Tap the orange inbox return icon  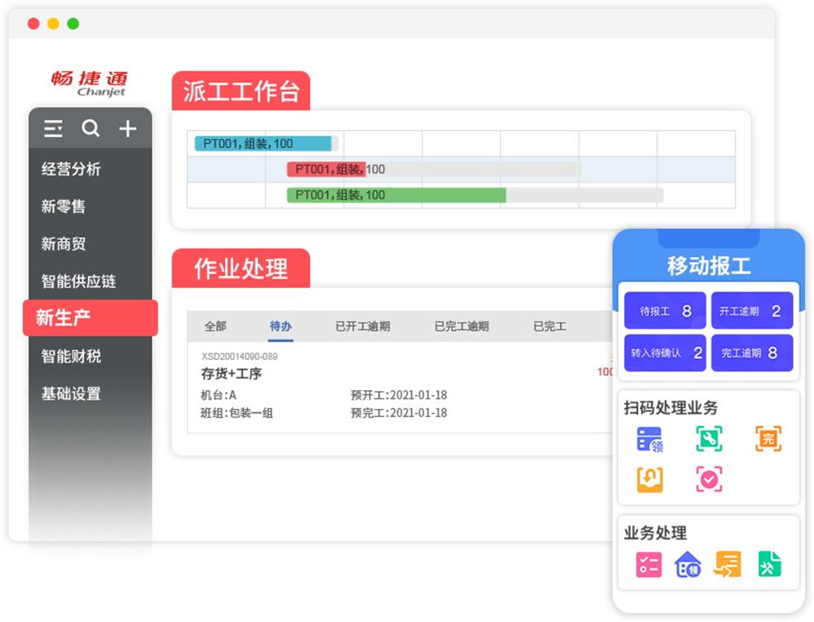point(650,480)
